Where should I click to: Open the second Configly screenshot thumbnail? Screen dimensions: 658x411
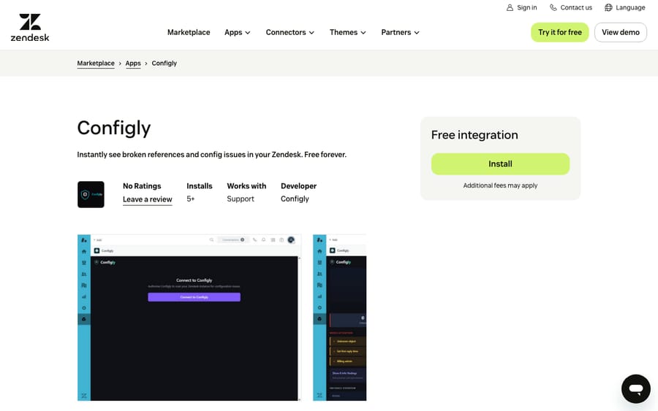point(339,318)
